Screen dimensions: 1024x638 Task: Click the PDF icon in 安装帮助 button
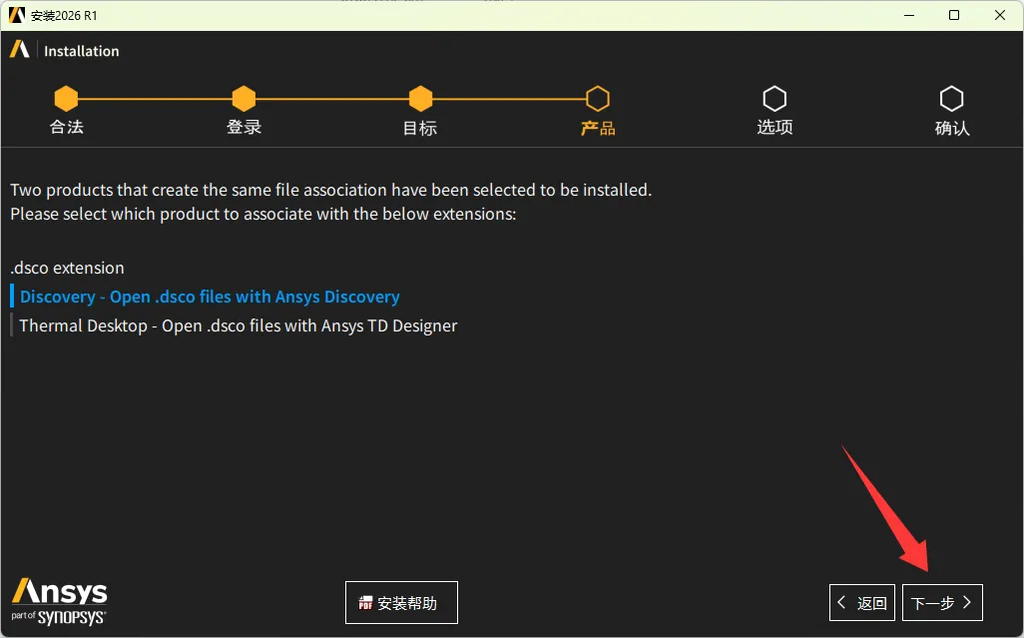pos(365,603)
